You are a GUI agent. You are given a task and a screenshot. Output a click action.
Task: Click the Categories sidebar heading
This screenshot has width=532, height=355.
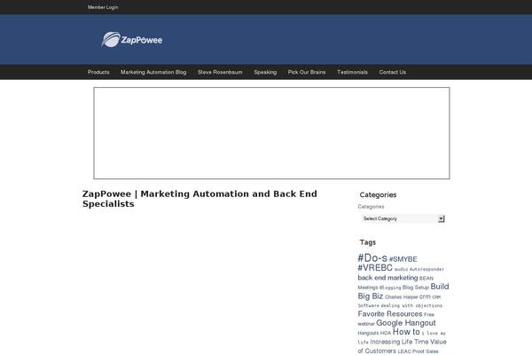click(378, 194)
